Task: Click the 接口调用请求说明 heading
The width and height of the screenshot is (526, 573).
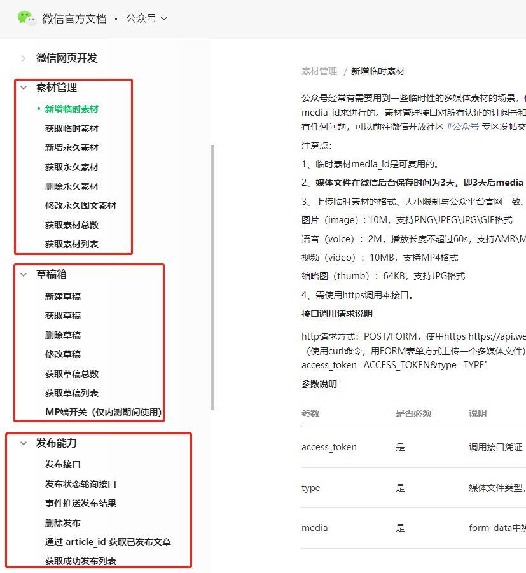Action: pyautogui.click(x=337, y=314)
